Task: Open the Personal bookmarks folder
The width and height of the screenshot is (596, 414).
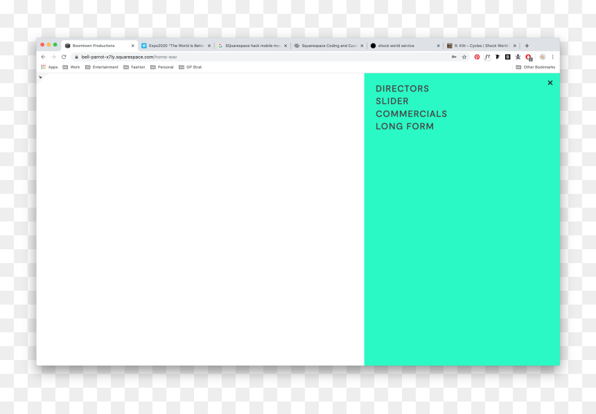Action: (x=162, y=67)
